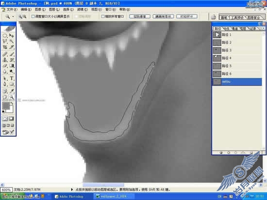
Task: Open the 文件 (File) menu
Action: coord(12,10)
